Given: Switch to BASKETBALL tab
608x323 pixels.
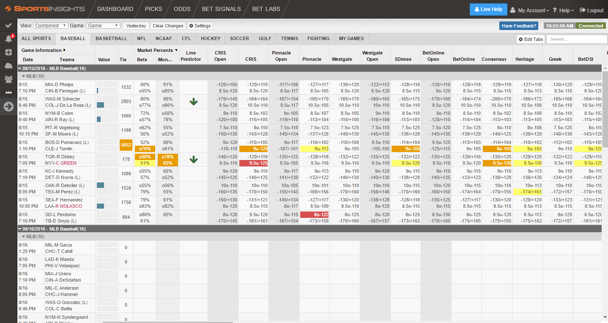Looking at the screenshot, I should 111,38.
